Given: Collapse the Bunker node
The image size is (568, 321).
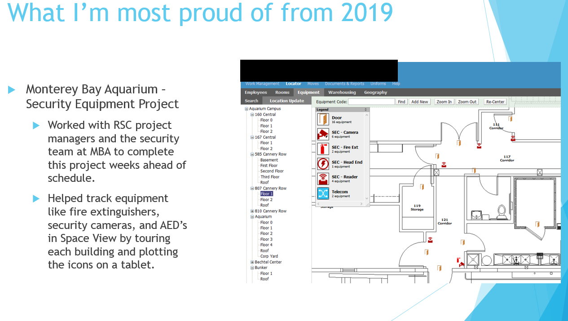Looking at the screenshot, I should coord(252,268).
